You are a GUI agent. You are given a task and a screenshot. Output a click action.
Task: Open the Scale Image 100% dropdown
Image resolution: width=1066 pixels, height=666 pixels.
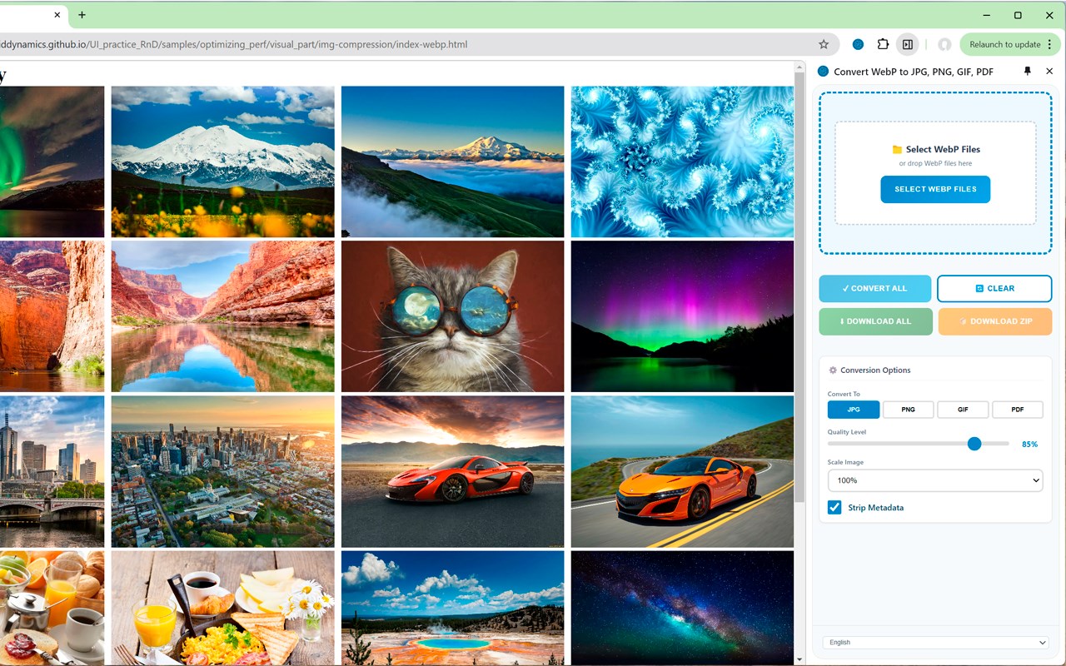(x=935, y=480)
